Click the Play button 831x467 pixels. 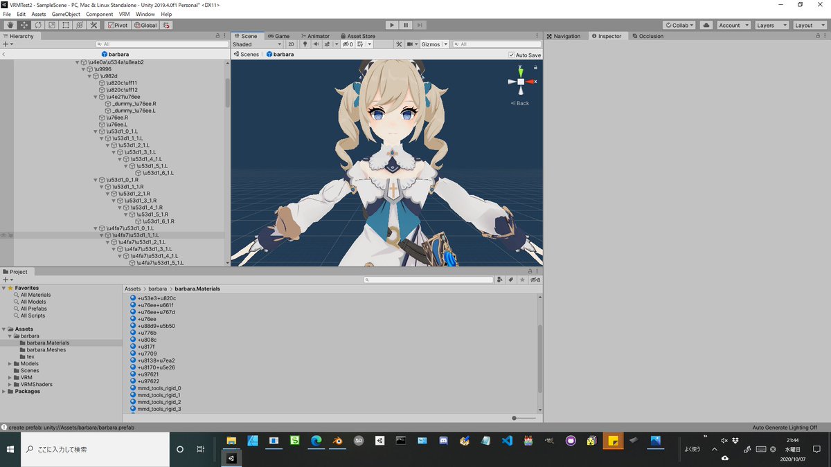pyautogui.click(x=391, y=25)
